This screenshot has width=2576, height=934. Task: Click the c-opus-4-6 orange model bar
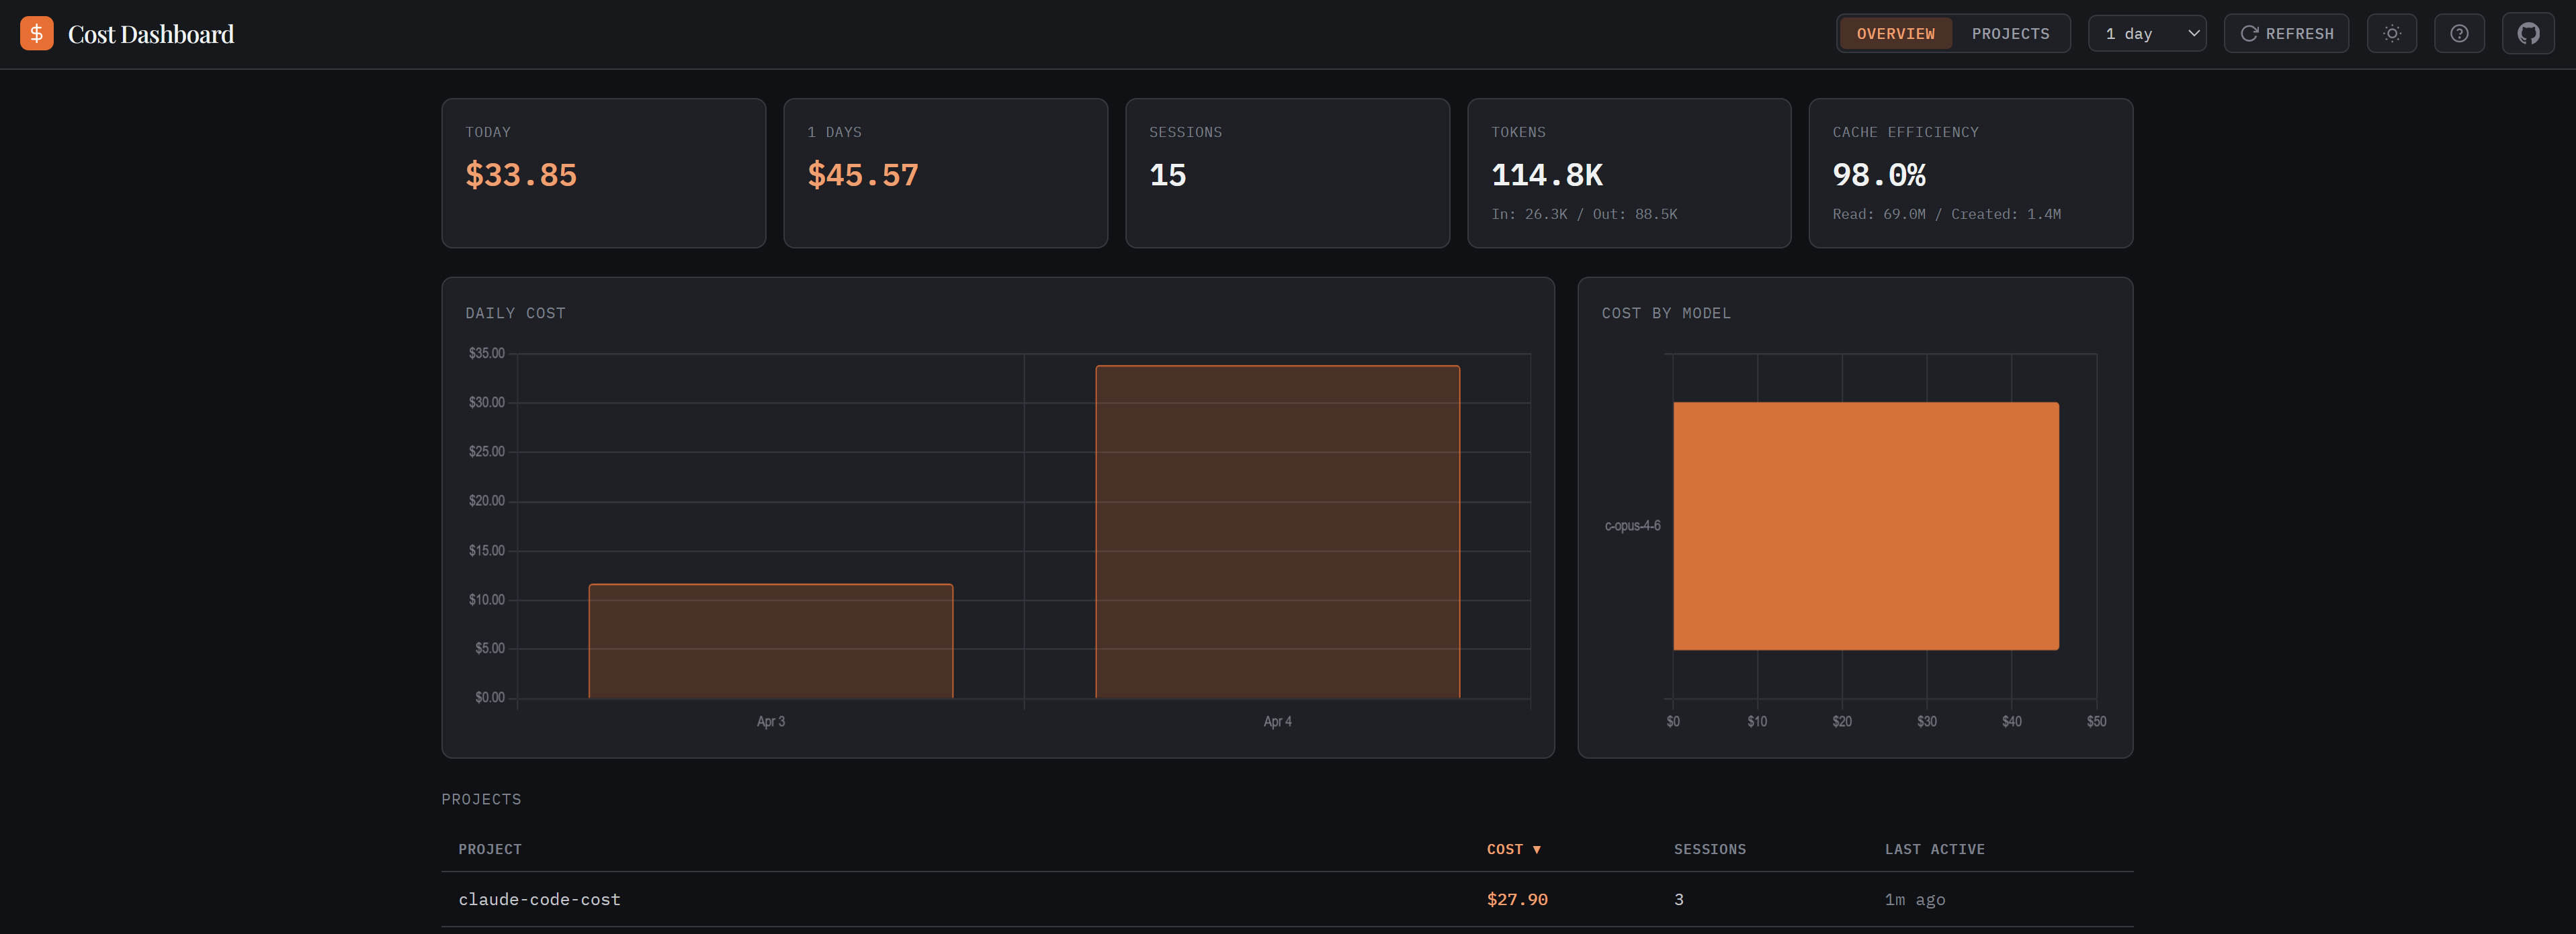pyautogui.click(x=1865, y=526)
